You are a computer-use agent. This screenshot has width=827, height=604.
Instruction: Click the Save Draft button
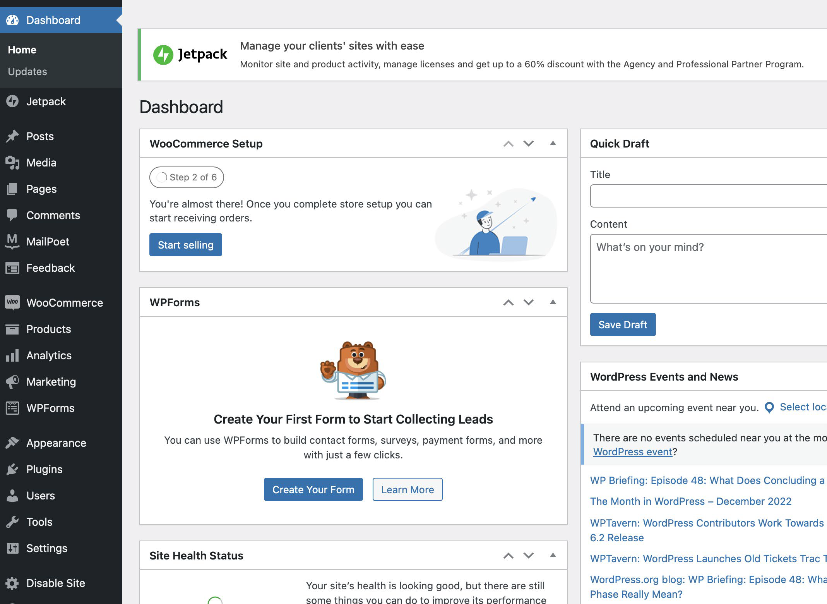click(x=623, y=324)
